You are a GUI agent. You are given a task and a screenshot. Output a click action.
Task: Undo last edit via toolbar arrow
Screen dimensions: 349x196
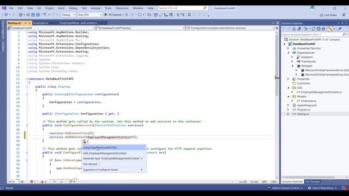(x=45, y=15)
